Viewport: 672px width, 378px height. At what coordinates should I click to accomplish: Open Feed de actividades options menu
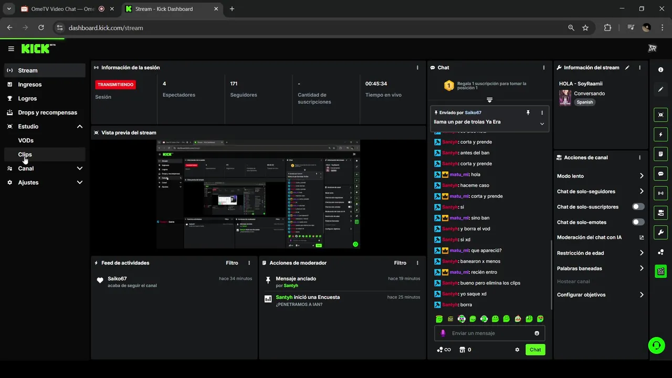click(249, 263)
